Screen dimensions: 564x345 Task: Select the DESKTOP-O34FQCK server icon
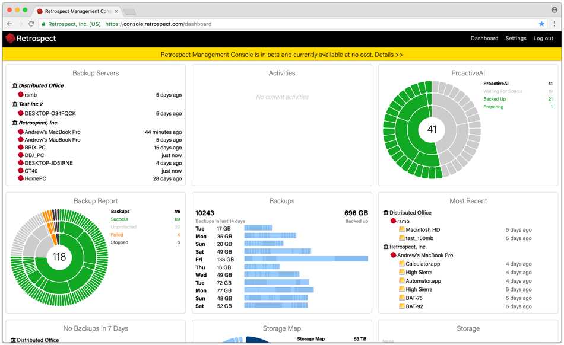(21, 113)
